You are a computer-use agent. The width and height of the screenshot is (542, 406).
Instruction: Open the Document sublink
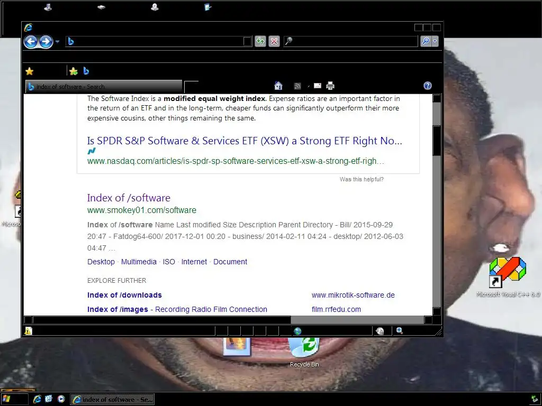pos(230,262)
